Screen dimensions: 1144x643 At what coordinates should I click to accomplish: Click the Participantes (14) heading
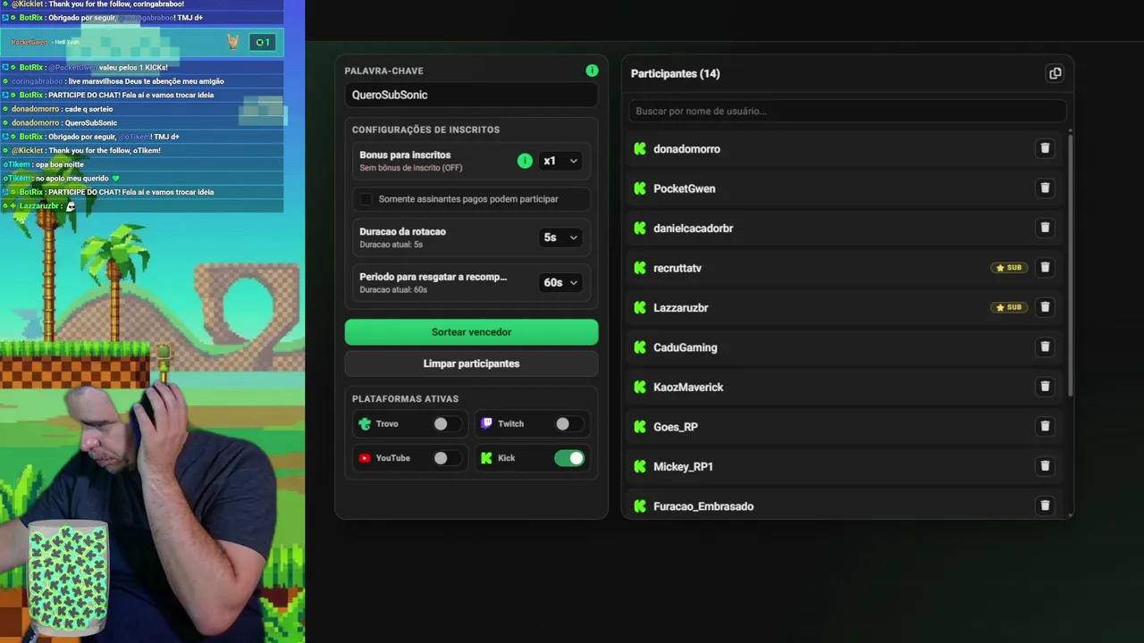[x=676, y=73]
